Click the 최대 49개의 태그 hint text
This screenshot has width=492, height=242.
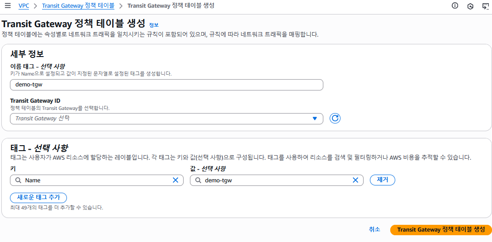coord(57,208)
